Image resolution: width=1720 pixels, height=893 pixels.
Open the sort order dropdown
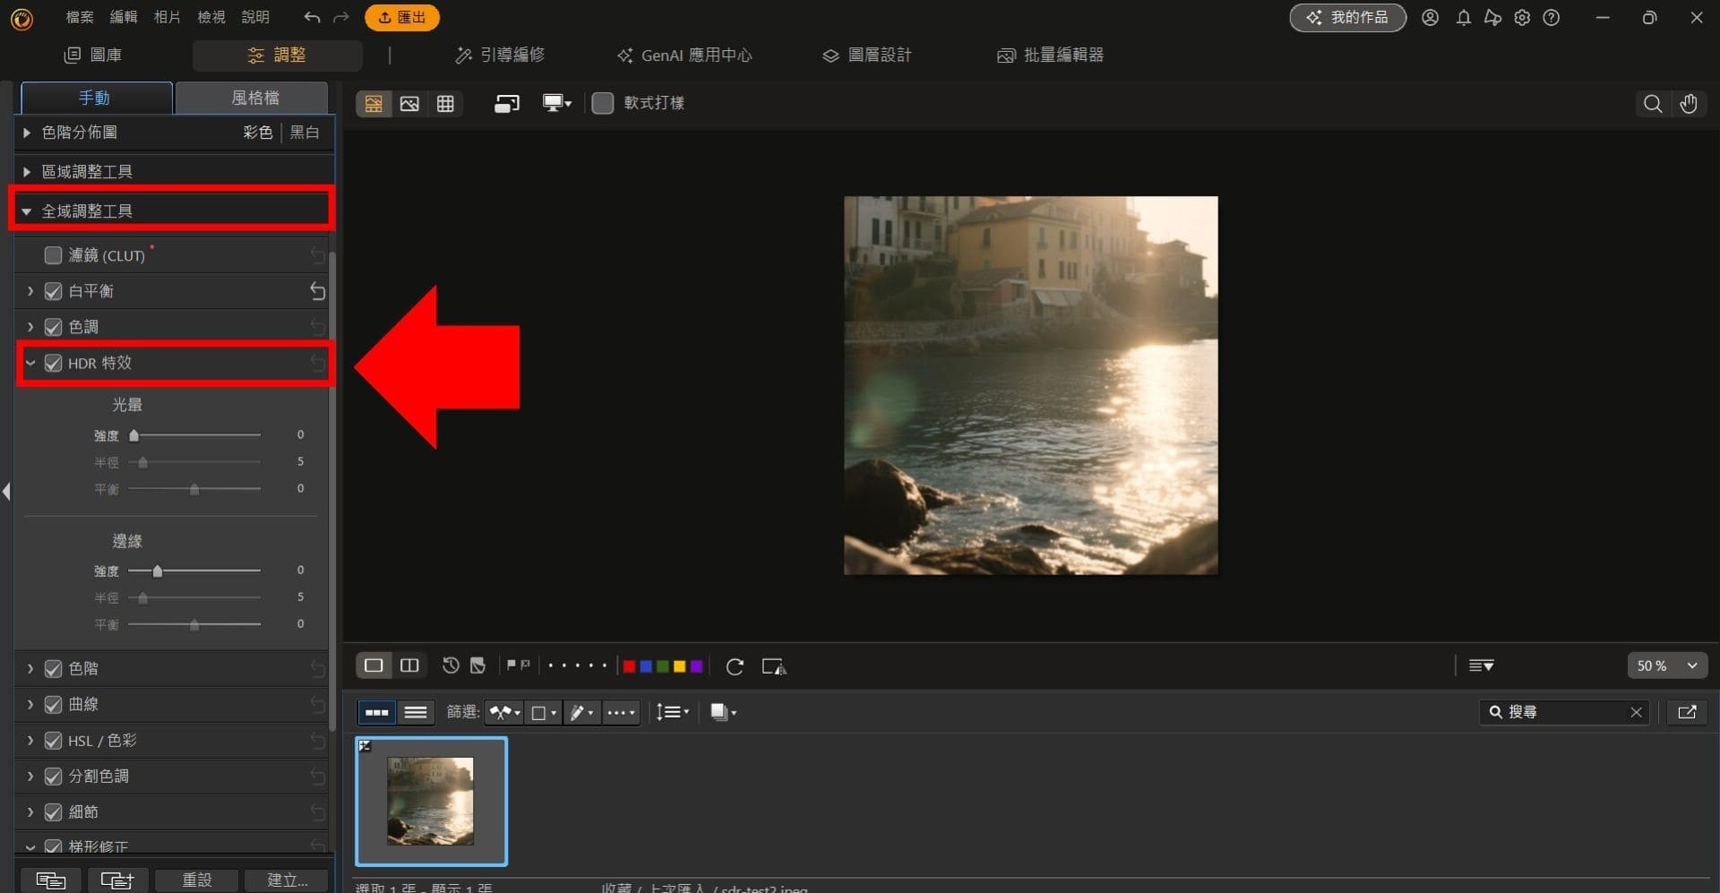click(x=673, y=712)
